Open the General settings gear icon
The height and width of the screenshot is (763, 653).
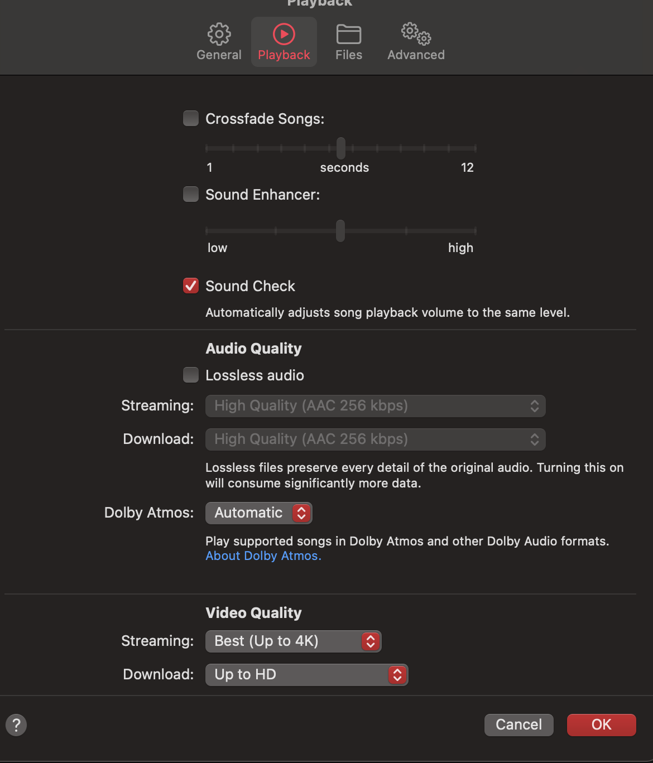[x=219, y=35]
